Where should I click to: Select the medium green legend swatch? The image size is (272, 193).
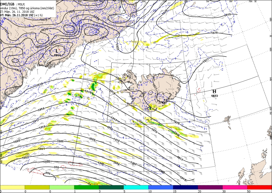click(86, 187)
